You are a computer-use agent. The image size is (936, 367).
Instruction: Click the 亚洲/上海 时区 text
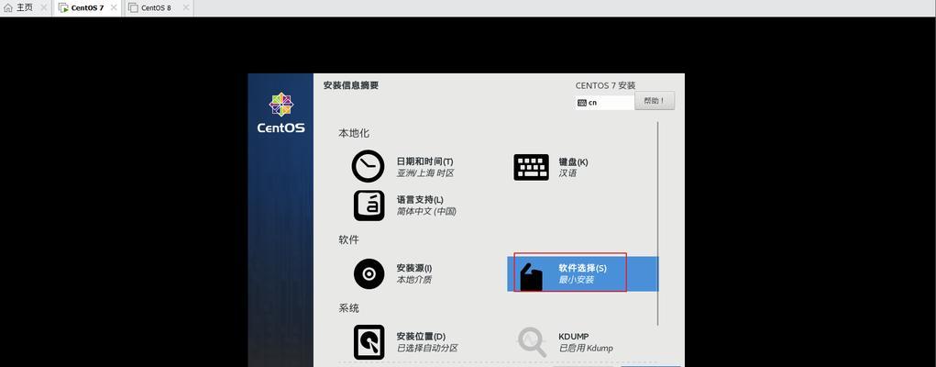tap(425, 173)
